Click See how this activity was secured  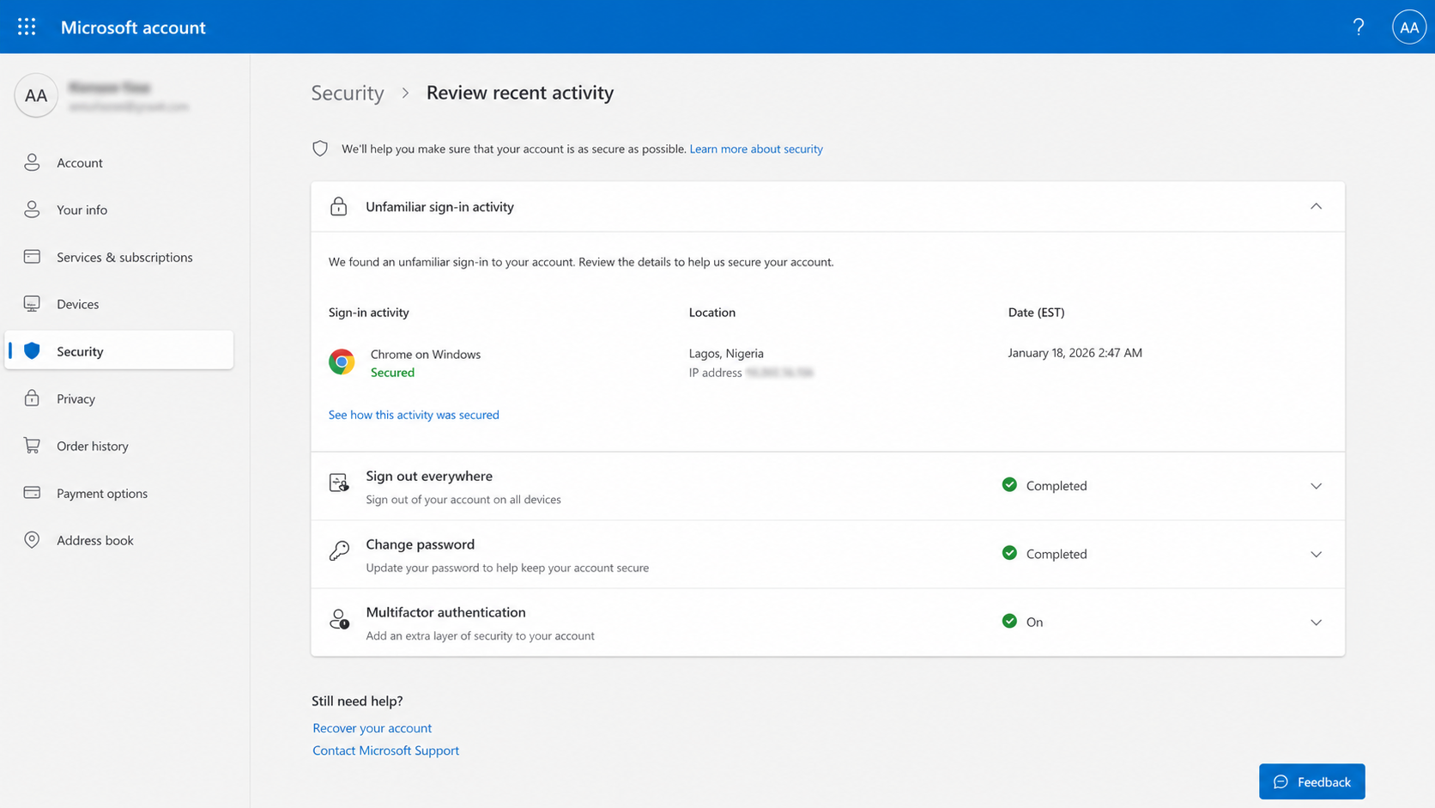coord(414,415)
